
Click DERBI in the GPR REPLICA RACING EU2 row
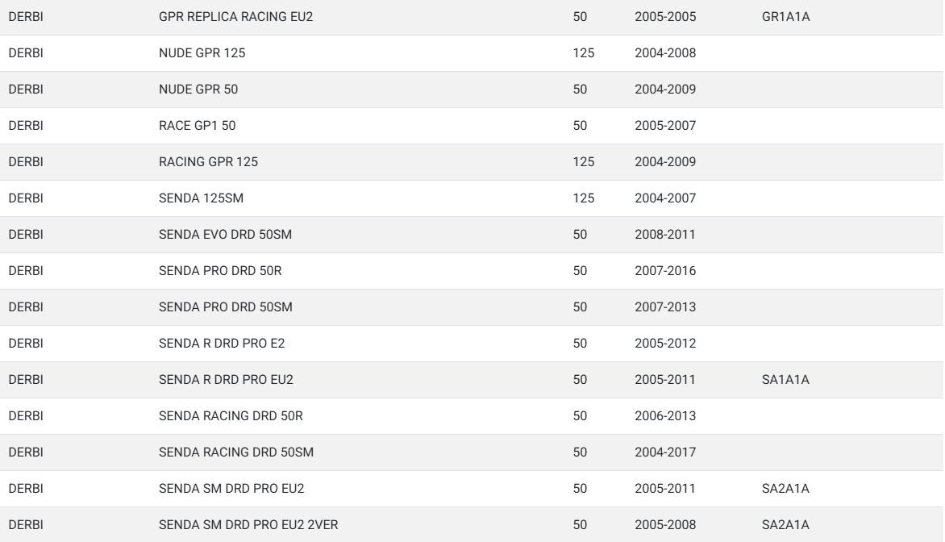coord(26,17)
